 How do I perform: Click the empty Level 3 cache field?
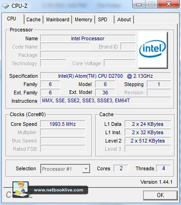pyautogui.click(x=148, y=149)
